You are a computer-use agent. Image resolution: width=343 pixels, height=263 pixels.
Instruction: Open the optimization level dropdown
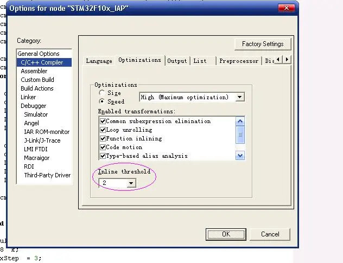click(240, 97)
